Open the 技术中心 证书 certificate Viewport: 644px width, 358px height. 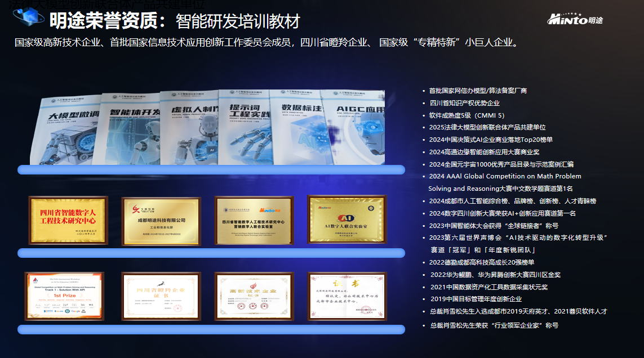tap(347, 296)
